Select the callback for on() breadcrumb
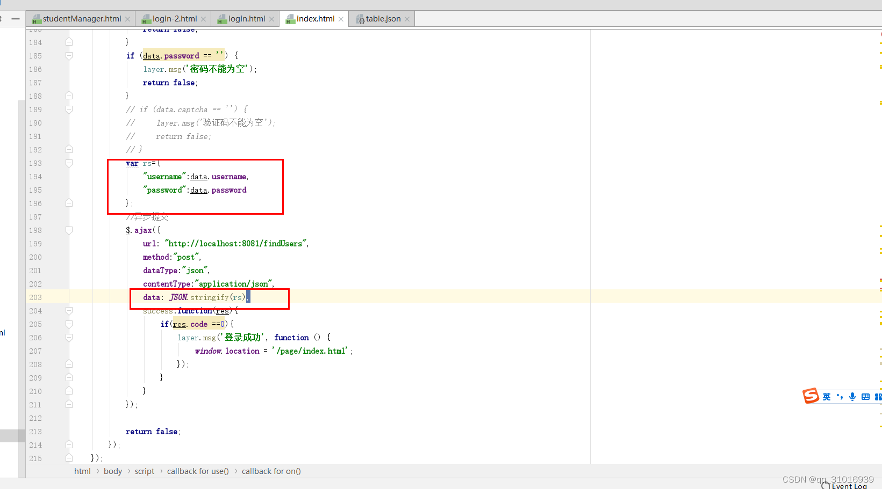The width and height of the screenshot is (882, 489). pos(271,471)
